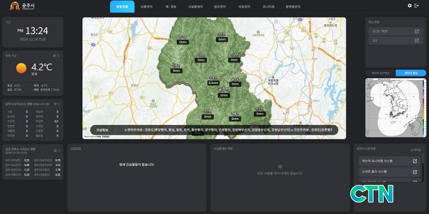This screenshot has width=429, height=214.
Task: Toggle first dot in river water level panel
Action: click(x=55, y=151)
